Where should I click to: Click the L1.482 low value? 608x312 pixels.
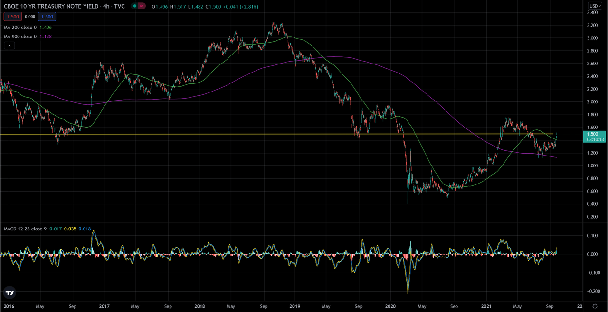click(197, 6)
